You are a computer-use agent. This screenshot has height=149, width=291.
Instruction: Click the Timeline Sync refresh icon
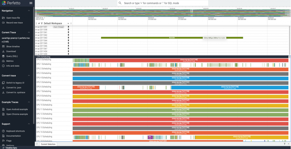pos(3,148)
